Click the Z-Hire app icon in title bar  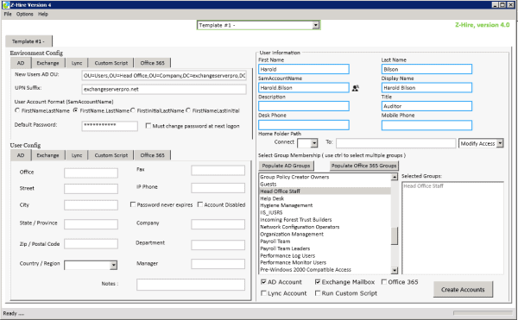pyautogui.click(x=6, y=4)
